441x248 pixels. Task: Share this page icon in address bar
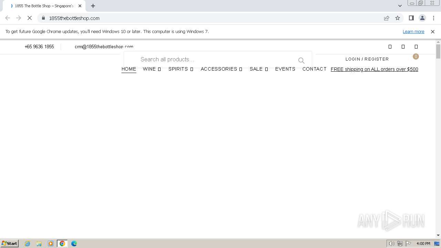coord(387,18)
